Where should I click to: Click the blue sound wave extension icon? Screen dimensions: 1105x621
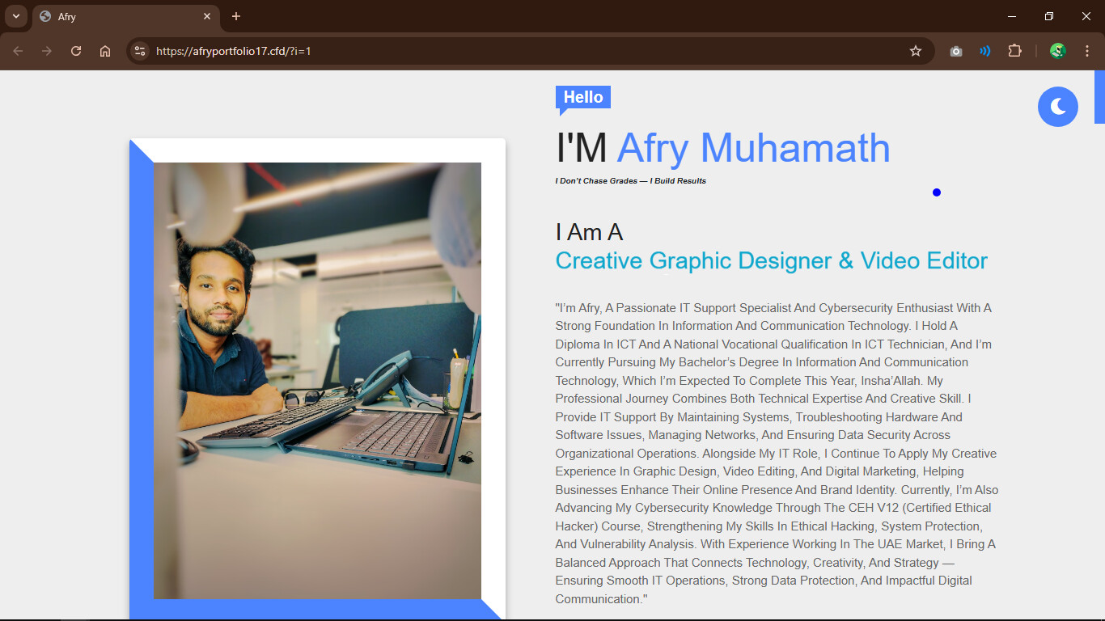(x=984, y=51)
